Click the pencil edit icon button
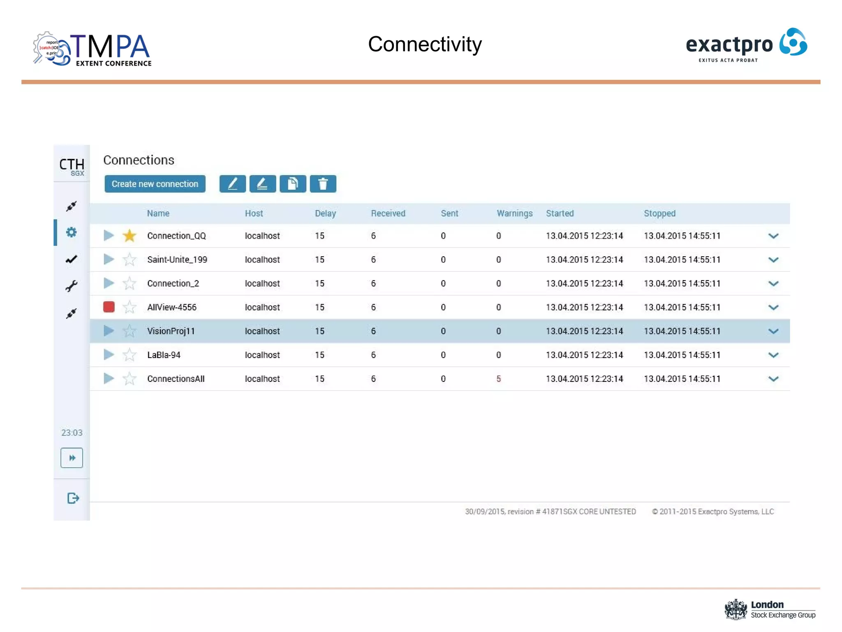Screen dimensions: 842x632 click(x=232, y=184)
